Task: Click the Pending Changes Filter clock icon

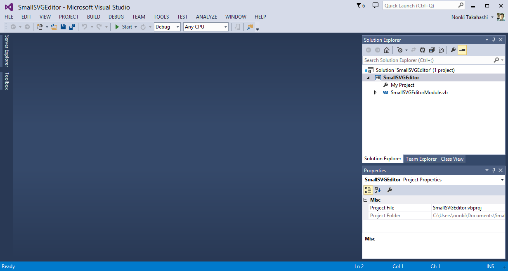Action: (x=399, y=50)
